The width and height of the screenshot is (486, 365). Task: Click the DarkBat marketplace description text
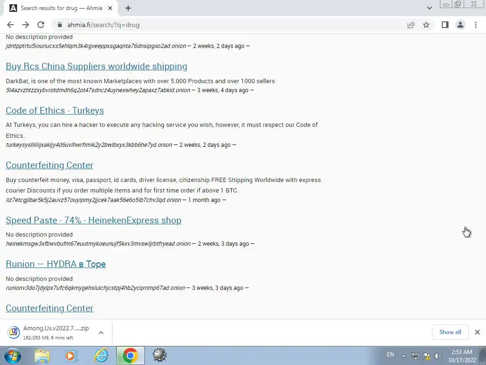click(x=140, y=81)
